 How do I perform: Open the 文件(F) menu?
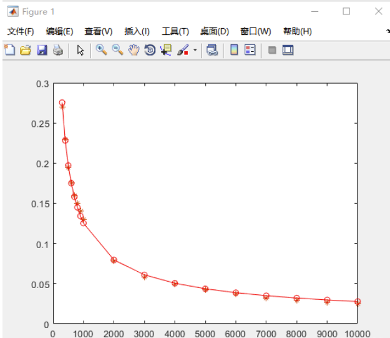[21, 31]
